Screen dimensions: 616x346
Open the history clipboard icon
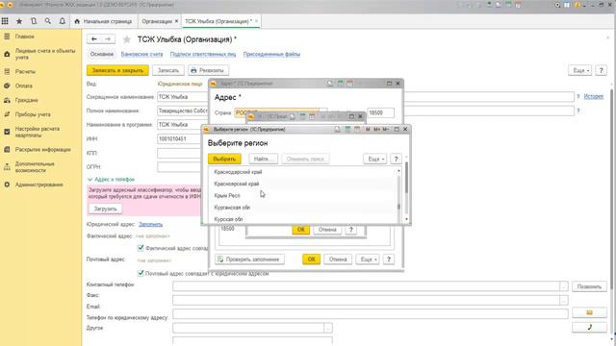click(x=34, y=21)
